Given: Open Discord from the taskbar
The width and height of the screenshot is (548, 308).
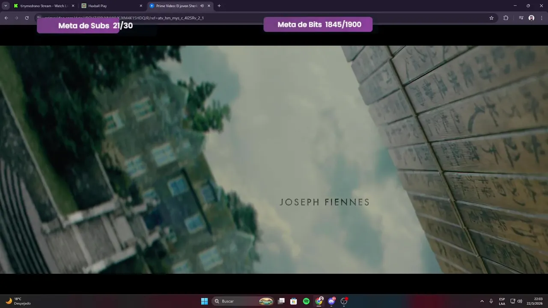Looking at the screenshot, I should tap(331, 301).
